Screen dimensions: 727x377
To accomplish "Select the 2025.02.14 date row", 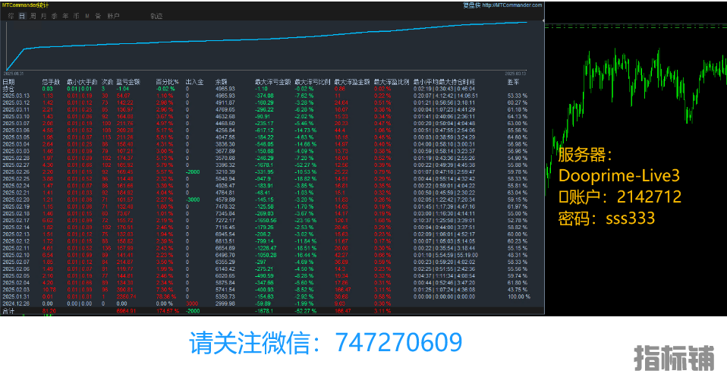I will coord(272,228).
